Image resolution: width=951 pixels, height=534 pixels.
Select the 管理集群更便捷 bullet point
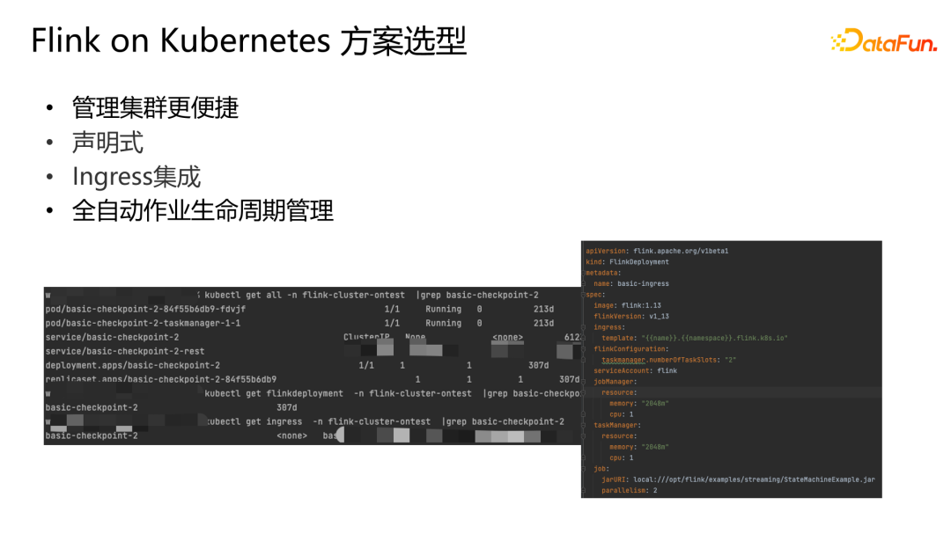155,107
